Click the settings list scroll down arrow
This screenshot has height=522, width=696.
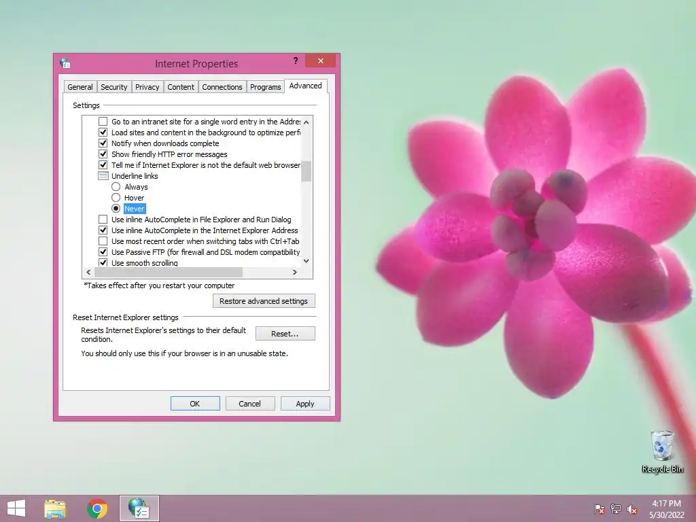point(307,261)
